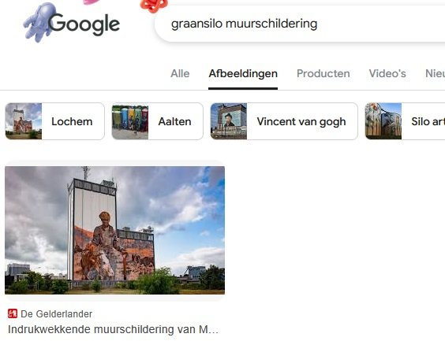
Task: Click the Silo art chip thumbnail
Action: tap(383, 121)
